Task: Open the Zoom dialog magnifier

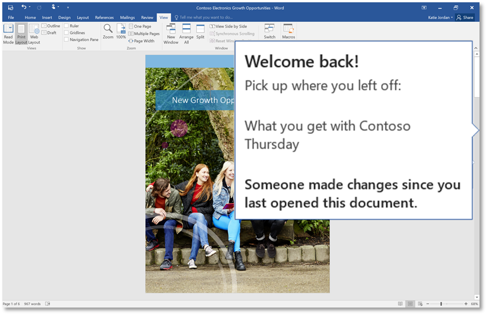Action: [108, 31]
